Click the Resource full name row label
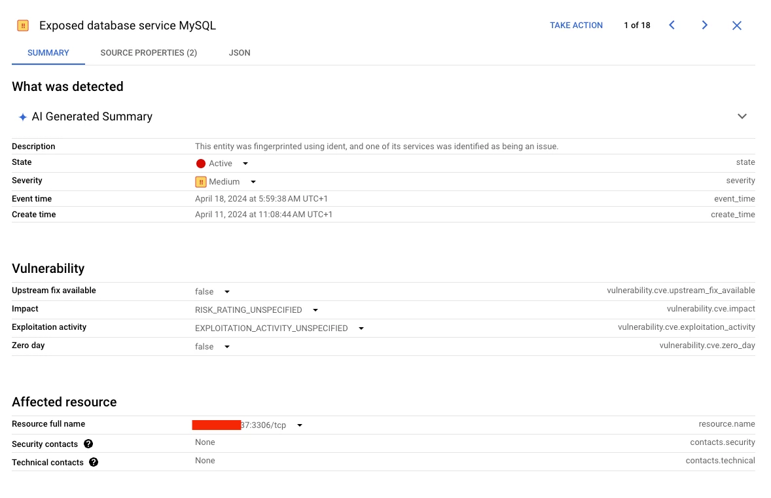The width and height of the screenshot is (771, 498). click(x=48, y=424)
